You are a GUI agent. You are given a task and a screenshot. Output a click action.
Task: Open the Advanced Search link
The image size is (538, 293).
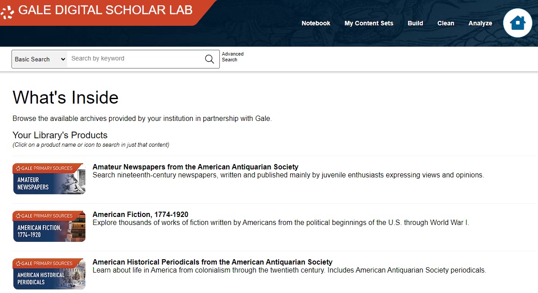coord(233,57)
